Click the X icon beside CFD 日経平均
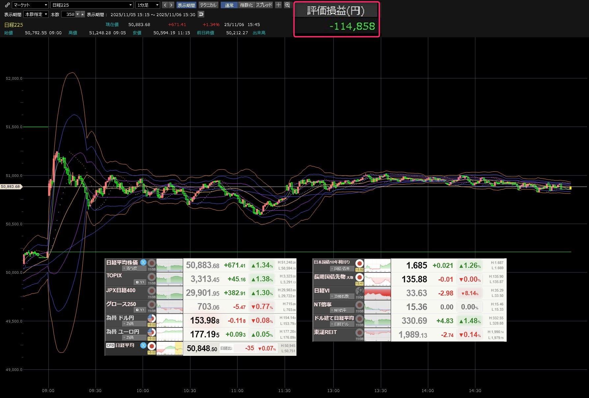 (143, 345)
